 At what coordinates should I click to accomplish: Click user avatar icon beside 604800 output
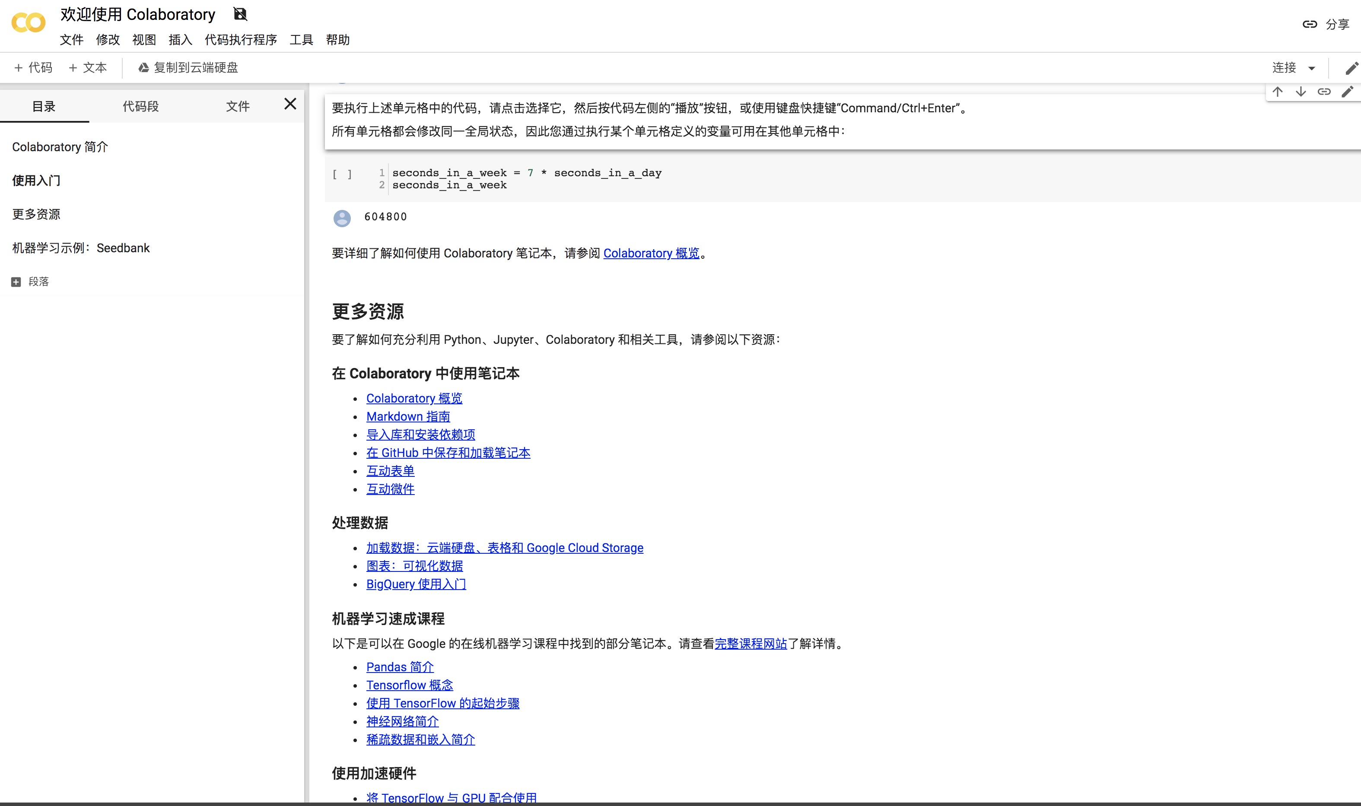342,218
